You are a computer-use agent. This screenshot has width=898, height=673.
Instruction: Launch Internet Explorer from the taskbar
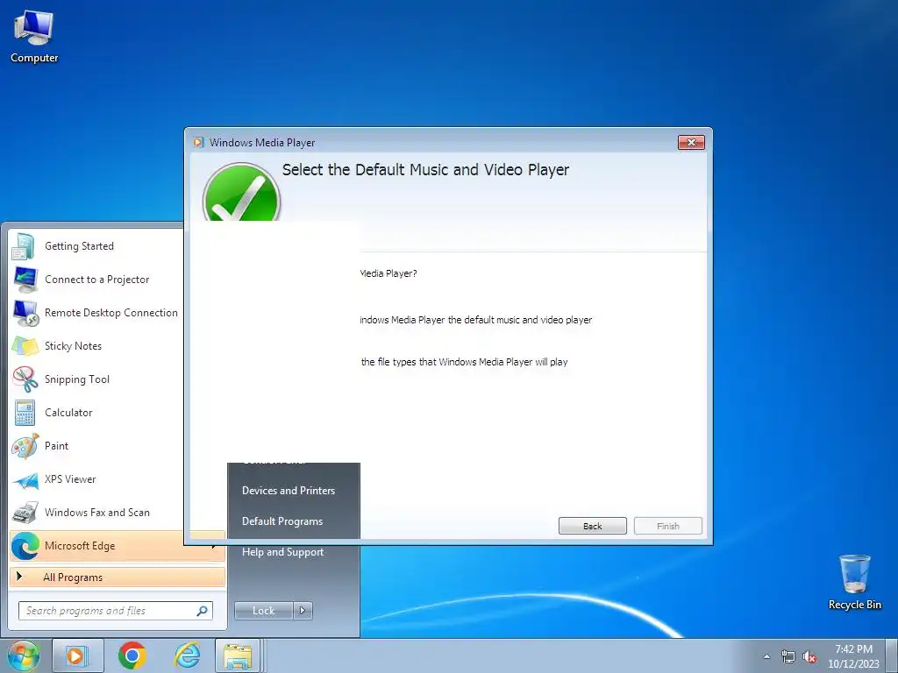188,655
